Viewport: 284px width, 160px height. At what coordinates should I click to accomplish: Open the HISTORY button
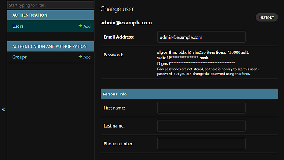[x=267, y=17]
